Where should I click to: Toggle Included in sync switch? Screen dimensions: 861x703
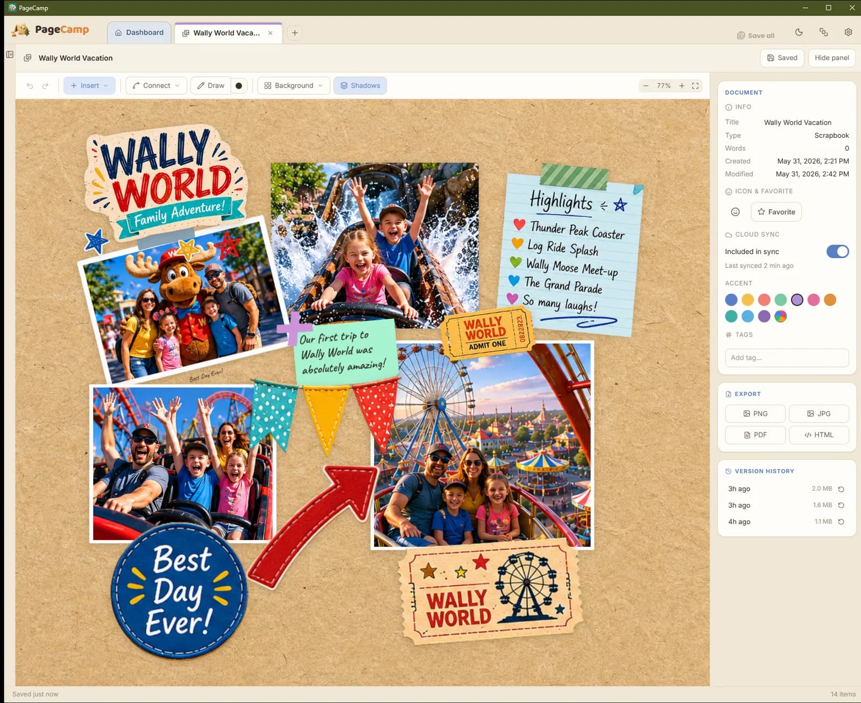(x=837, y=251)
